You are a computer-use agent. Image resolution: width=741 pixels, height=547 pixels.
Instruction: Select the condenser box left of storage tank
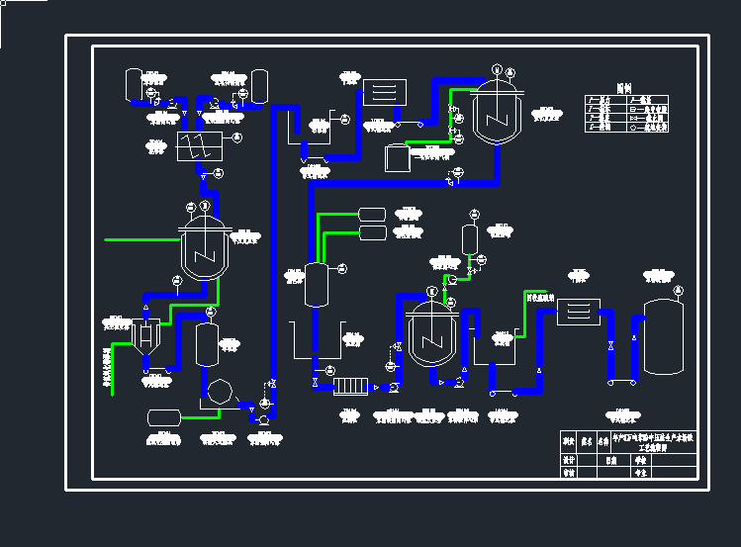(579, 312)
